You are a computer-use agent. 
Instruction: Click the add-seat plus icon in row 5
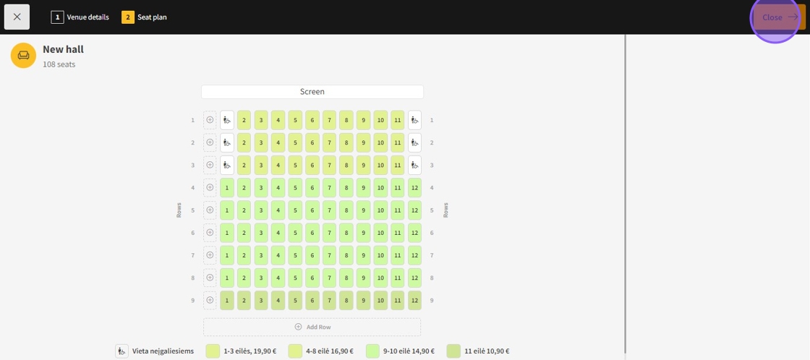click(x=210, y=210)
